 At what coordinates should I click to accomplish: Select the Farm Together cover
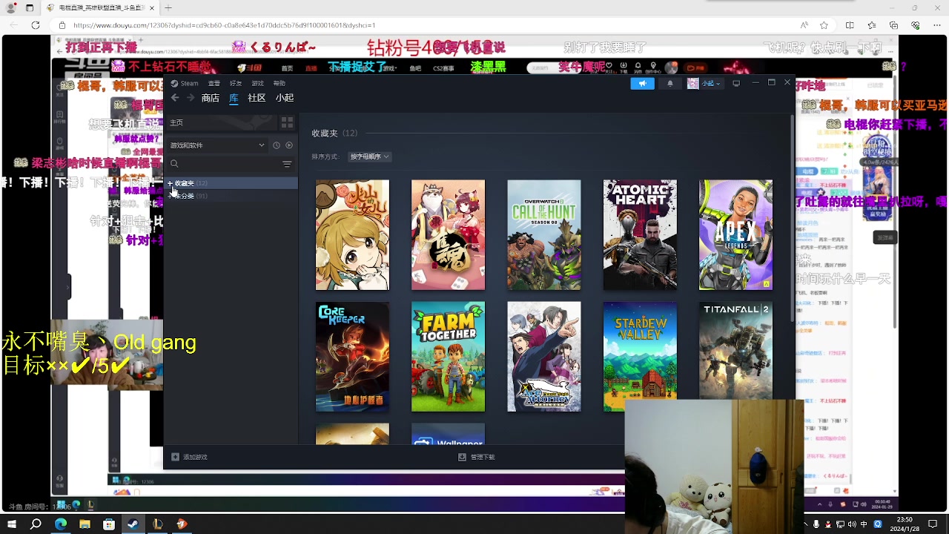[x=448, y=357]
